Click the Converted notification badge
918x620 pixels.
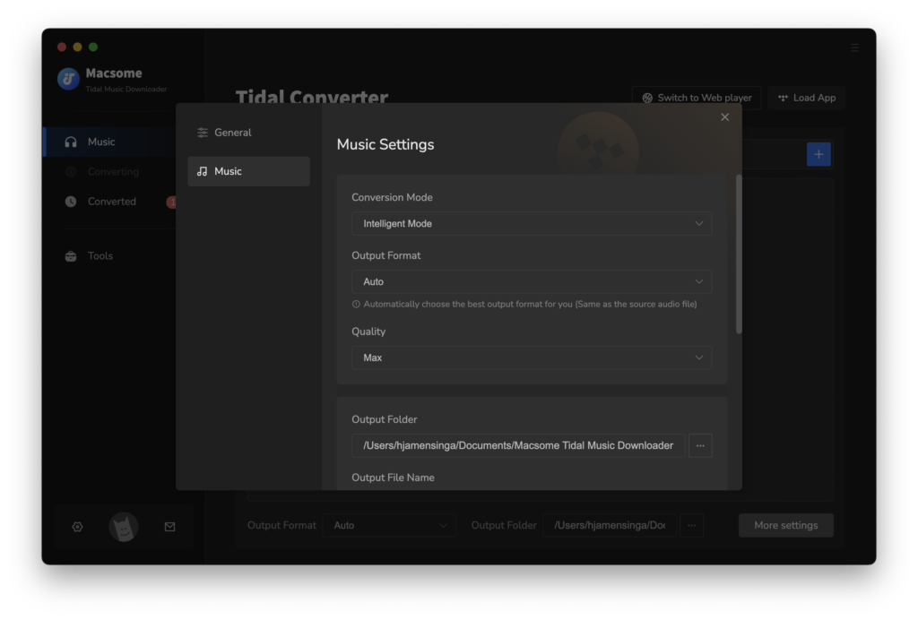coord(172,202)
